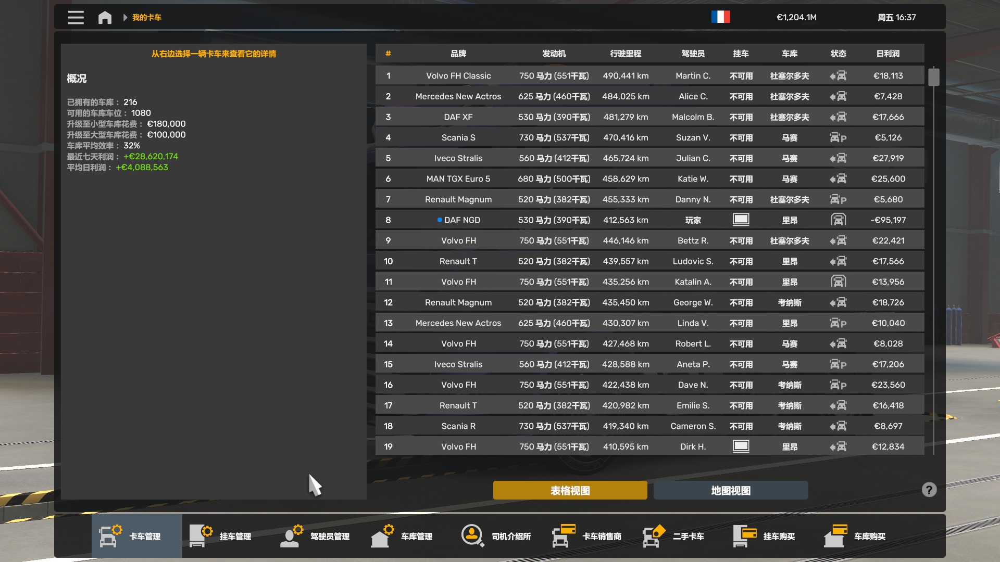Open the help question mark button
Screen dimensions: 1000x562
(929, 490)
